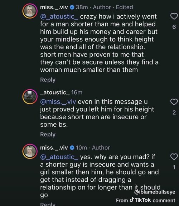The image size is (179, 206).
Task: Open @_atoustic_ mention in third comment
Action: (x=59, y=157)
